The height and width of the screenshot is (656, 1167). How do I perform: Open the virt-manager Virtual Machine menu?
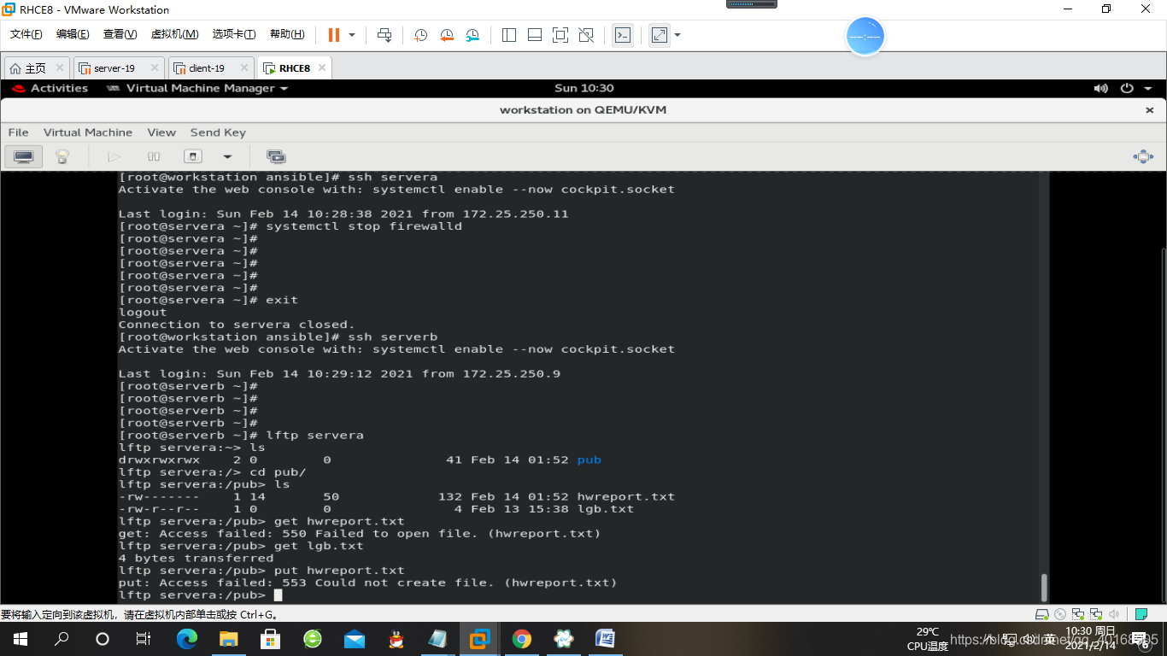[88, 132]
